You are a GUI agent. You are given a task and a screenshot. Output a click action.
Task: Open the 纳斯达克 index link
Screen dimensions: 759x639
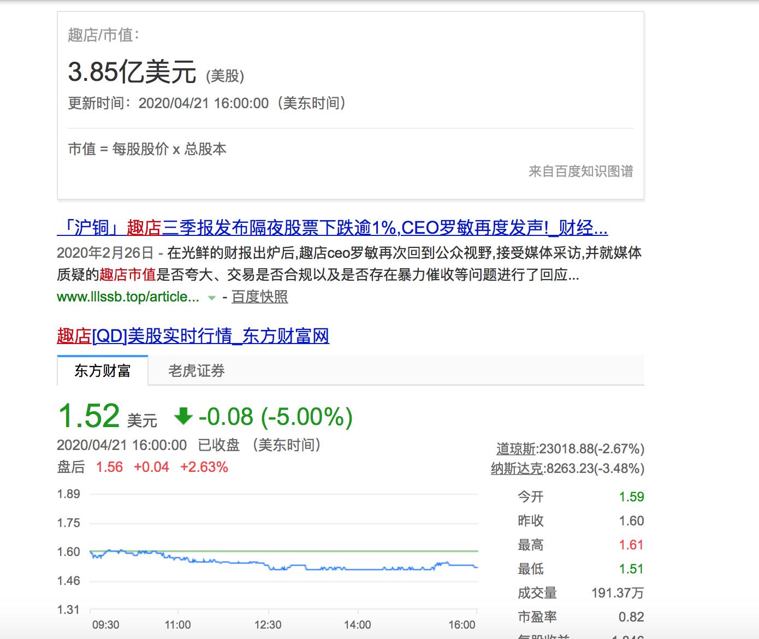[x=517, y=469]
